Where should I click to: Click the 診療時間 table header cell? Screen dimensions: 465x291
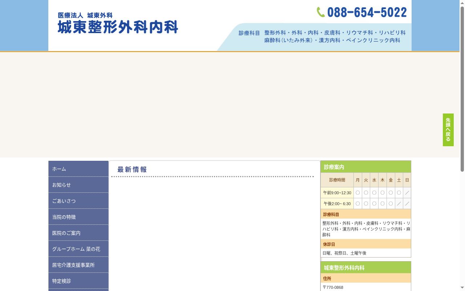click(337, 180)
